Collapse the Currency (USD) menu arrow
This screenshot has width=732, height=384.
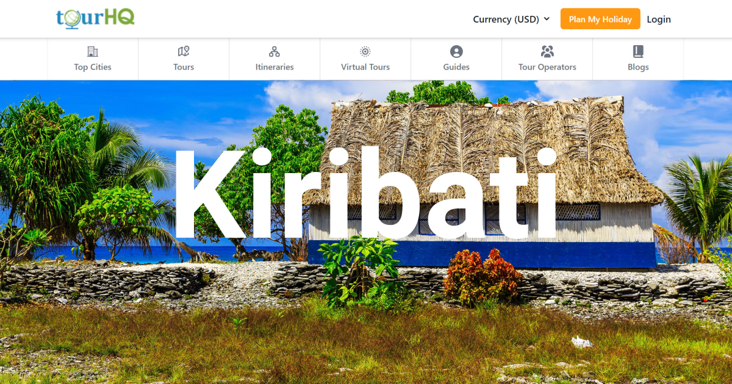(x=547, y=19)
